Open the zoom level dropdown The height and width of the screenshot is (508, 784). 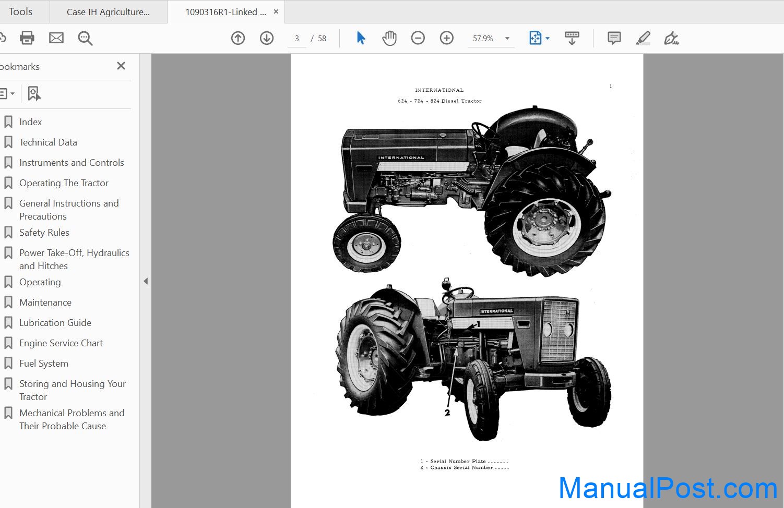point(507,39)
